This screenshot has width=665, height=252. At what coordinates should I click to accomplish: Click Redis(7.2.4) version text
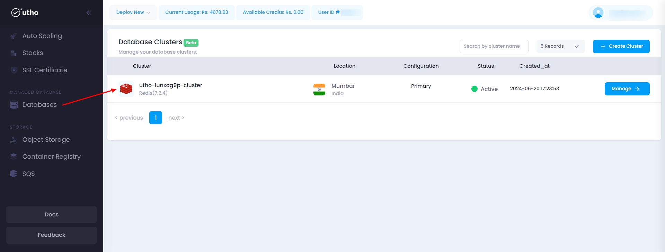pos(153,93)
